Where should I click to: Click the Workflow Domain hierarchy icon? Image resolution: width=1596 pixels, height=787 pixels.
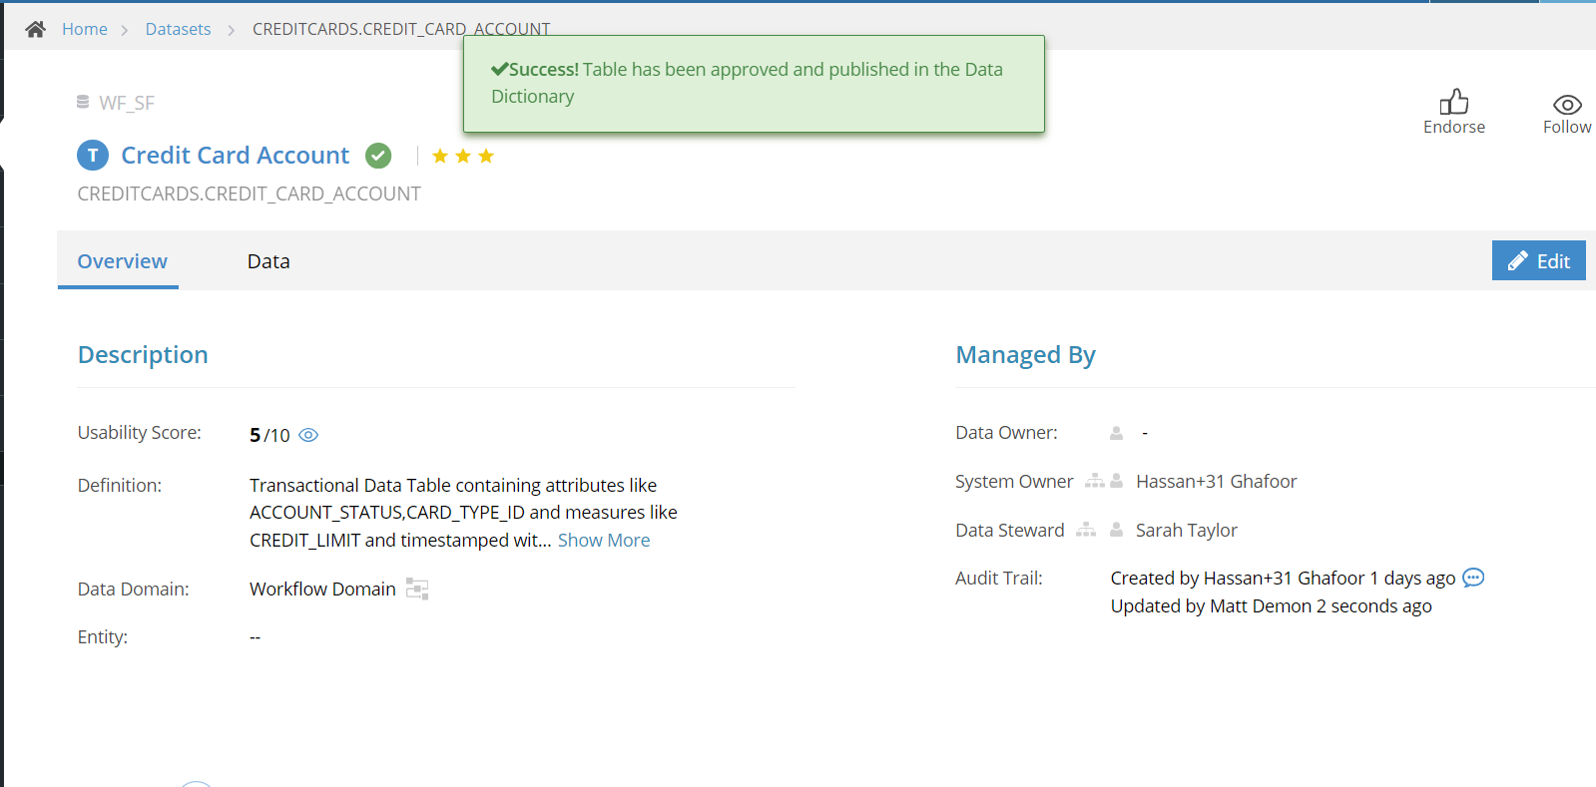[417, 590]
